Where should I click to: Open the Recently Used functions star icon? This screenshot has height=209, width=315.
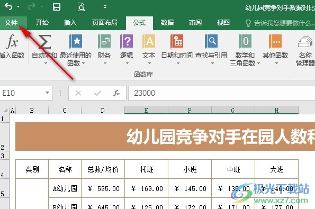pos(76,42)
